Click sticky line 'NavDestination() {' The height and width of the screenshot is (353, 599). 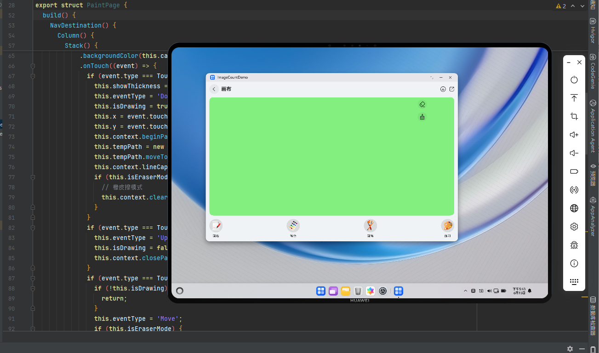[83, 25]
